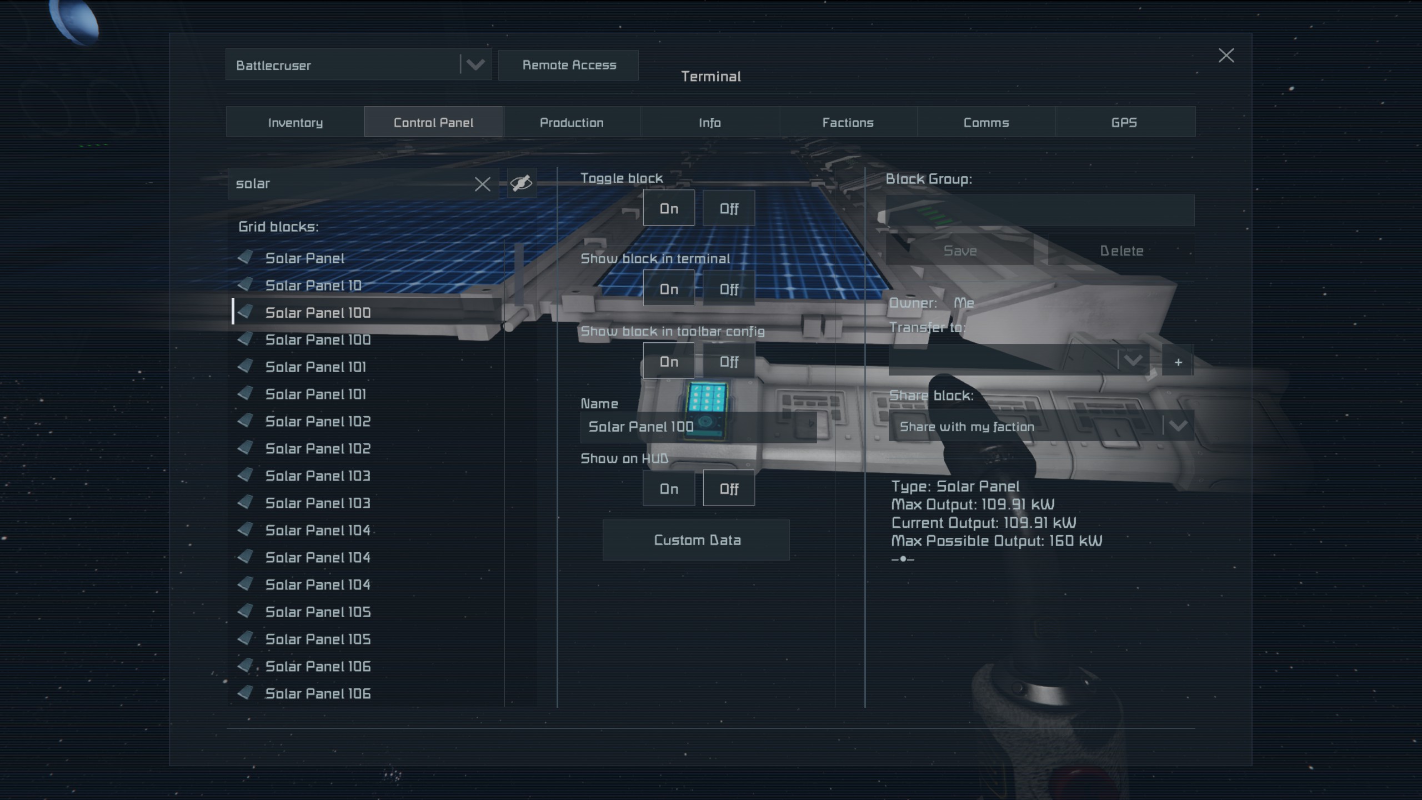Viewport: 1422px width, 800px height.
Task: Close the Terminal window with the X
Action: pos(1226,56)
